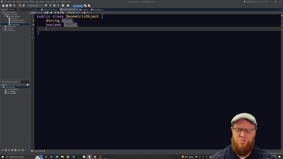
Task: Switch to the Files panel tab
Action: (x=19, y=10)
